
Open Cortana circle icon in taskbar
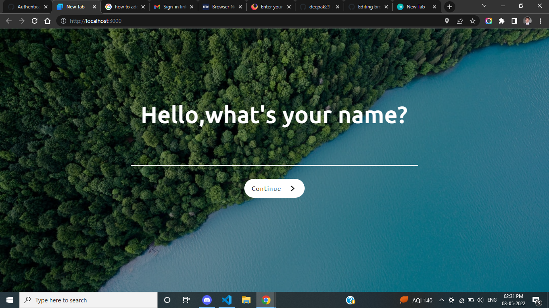(x=167, y=300)
